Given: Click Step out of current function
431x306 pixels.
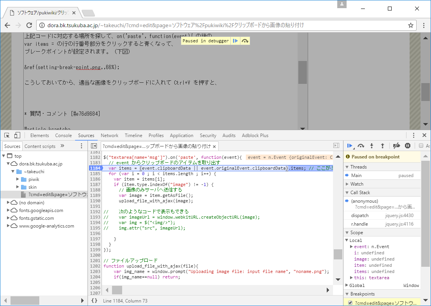Looking at the screenshot, I should [382, 146].
